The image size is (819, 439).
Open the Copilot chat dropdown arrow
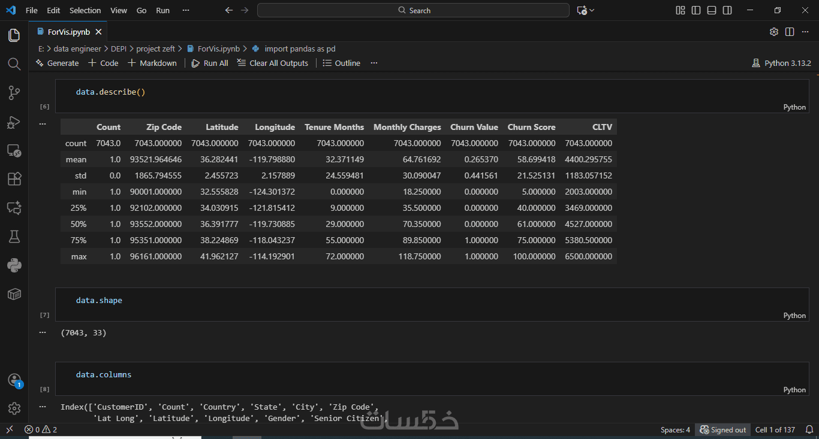[592, 10]
